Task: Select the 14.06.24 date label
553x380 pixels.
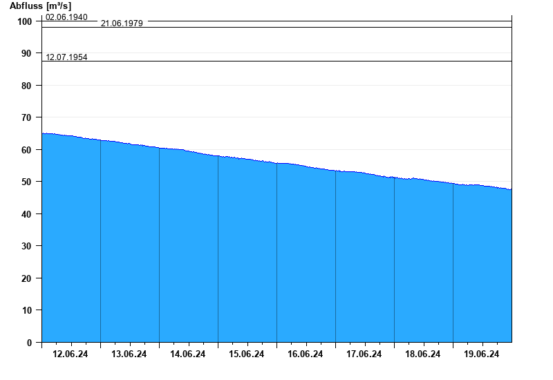Action: tap(187, 354)
